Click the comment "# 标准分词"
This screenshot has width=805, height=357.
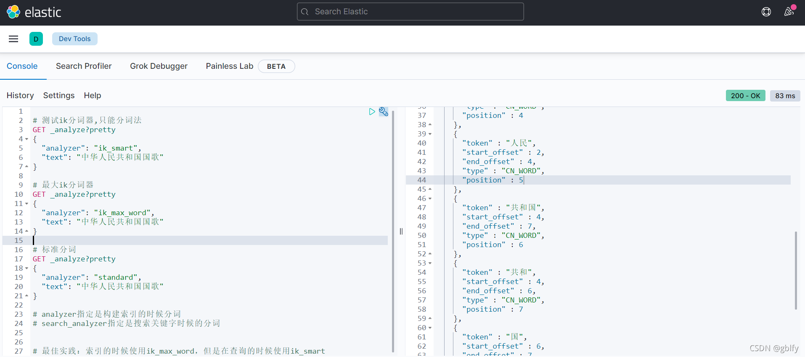(x=55, y=250)
